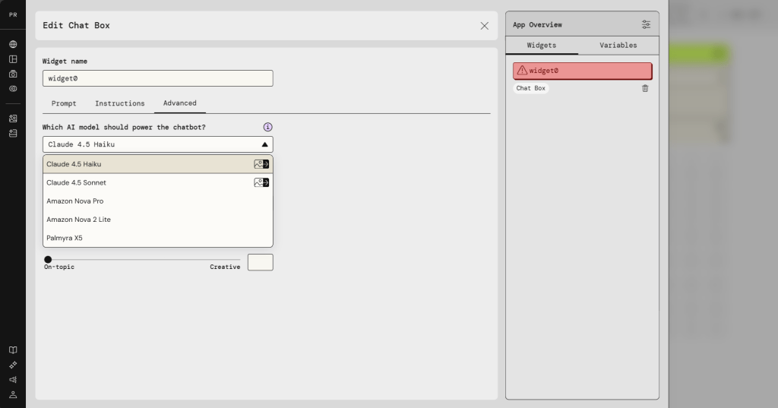Open the book icon at sidebar bottom
This screenshot has height=408, width=778.
click(x=13, y=350)
